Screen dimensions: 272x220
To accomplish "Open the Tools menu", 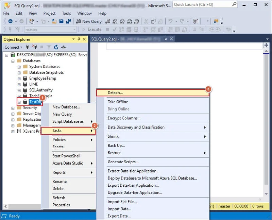I will [x=66, y=13].
